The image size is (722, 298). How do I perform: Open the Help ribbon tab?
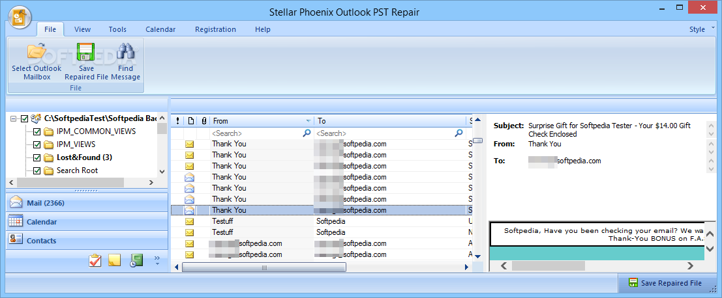[x=262, y=29]
